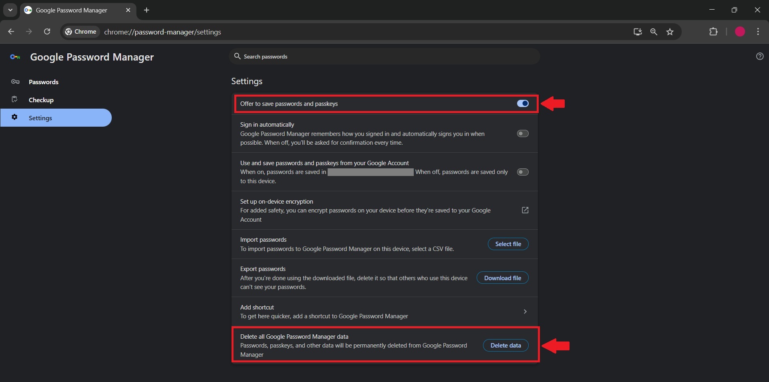Restore down the Chrome window
The height and width of the screenshot is (382, 769).
tap(734, 10)
